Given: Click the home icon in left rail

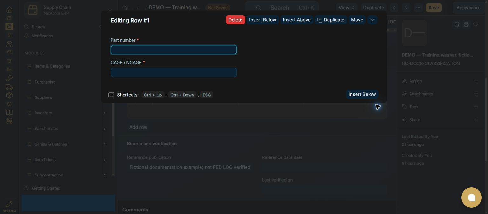Looking at the screenshot, I should pos(9,10).
